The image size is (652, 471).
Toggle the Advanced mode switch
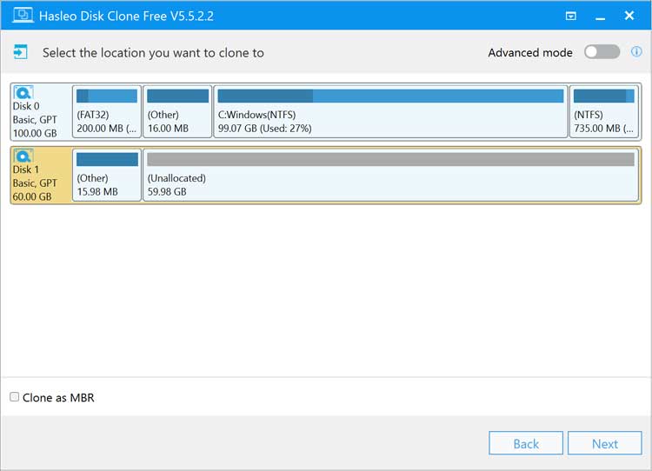pyautogui.click(x=602, y=52)
